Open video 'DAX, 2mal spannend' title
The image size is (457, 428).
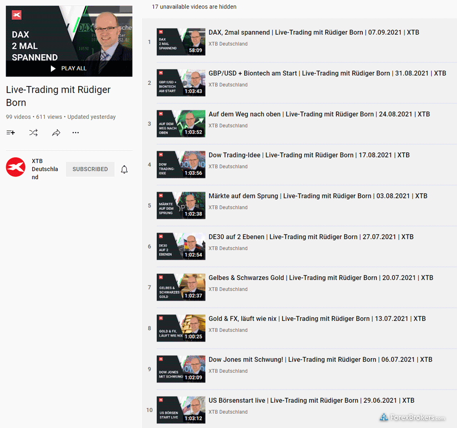pos(314,33)
